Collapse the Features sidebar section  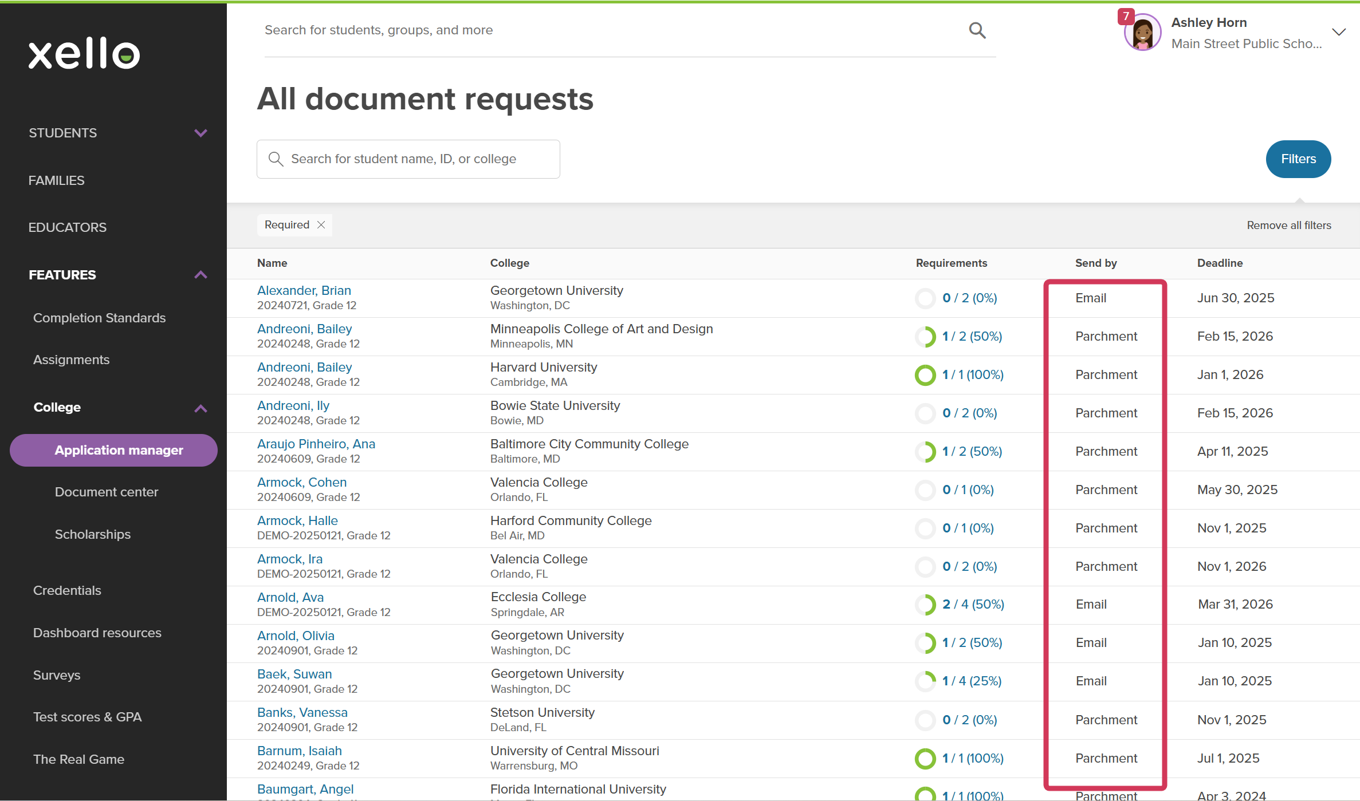(201, 275)
